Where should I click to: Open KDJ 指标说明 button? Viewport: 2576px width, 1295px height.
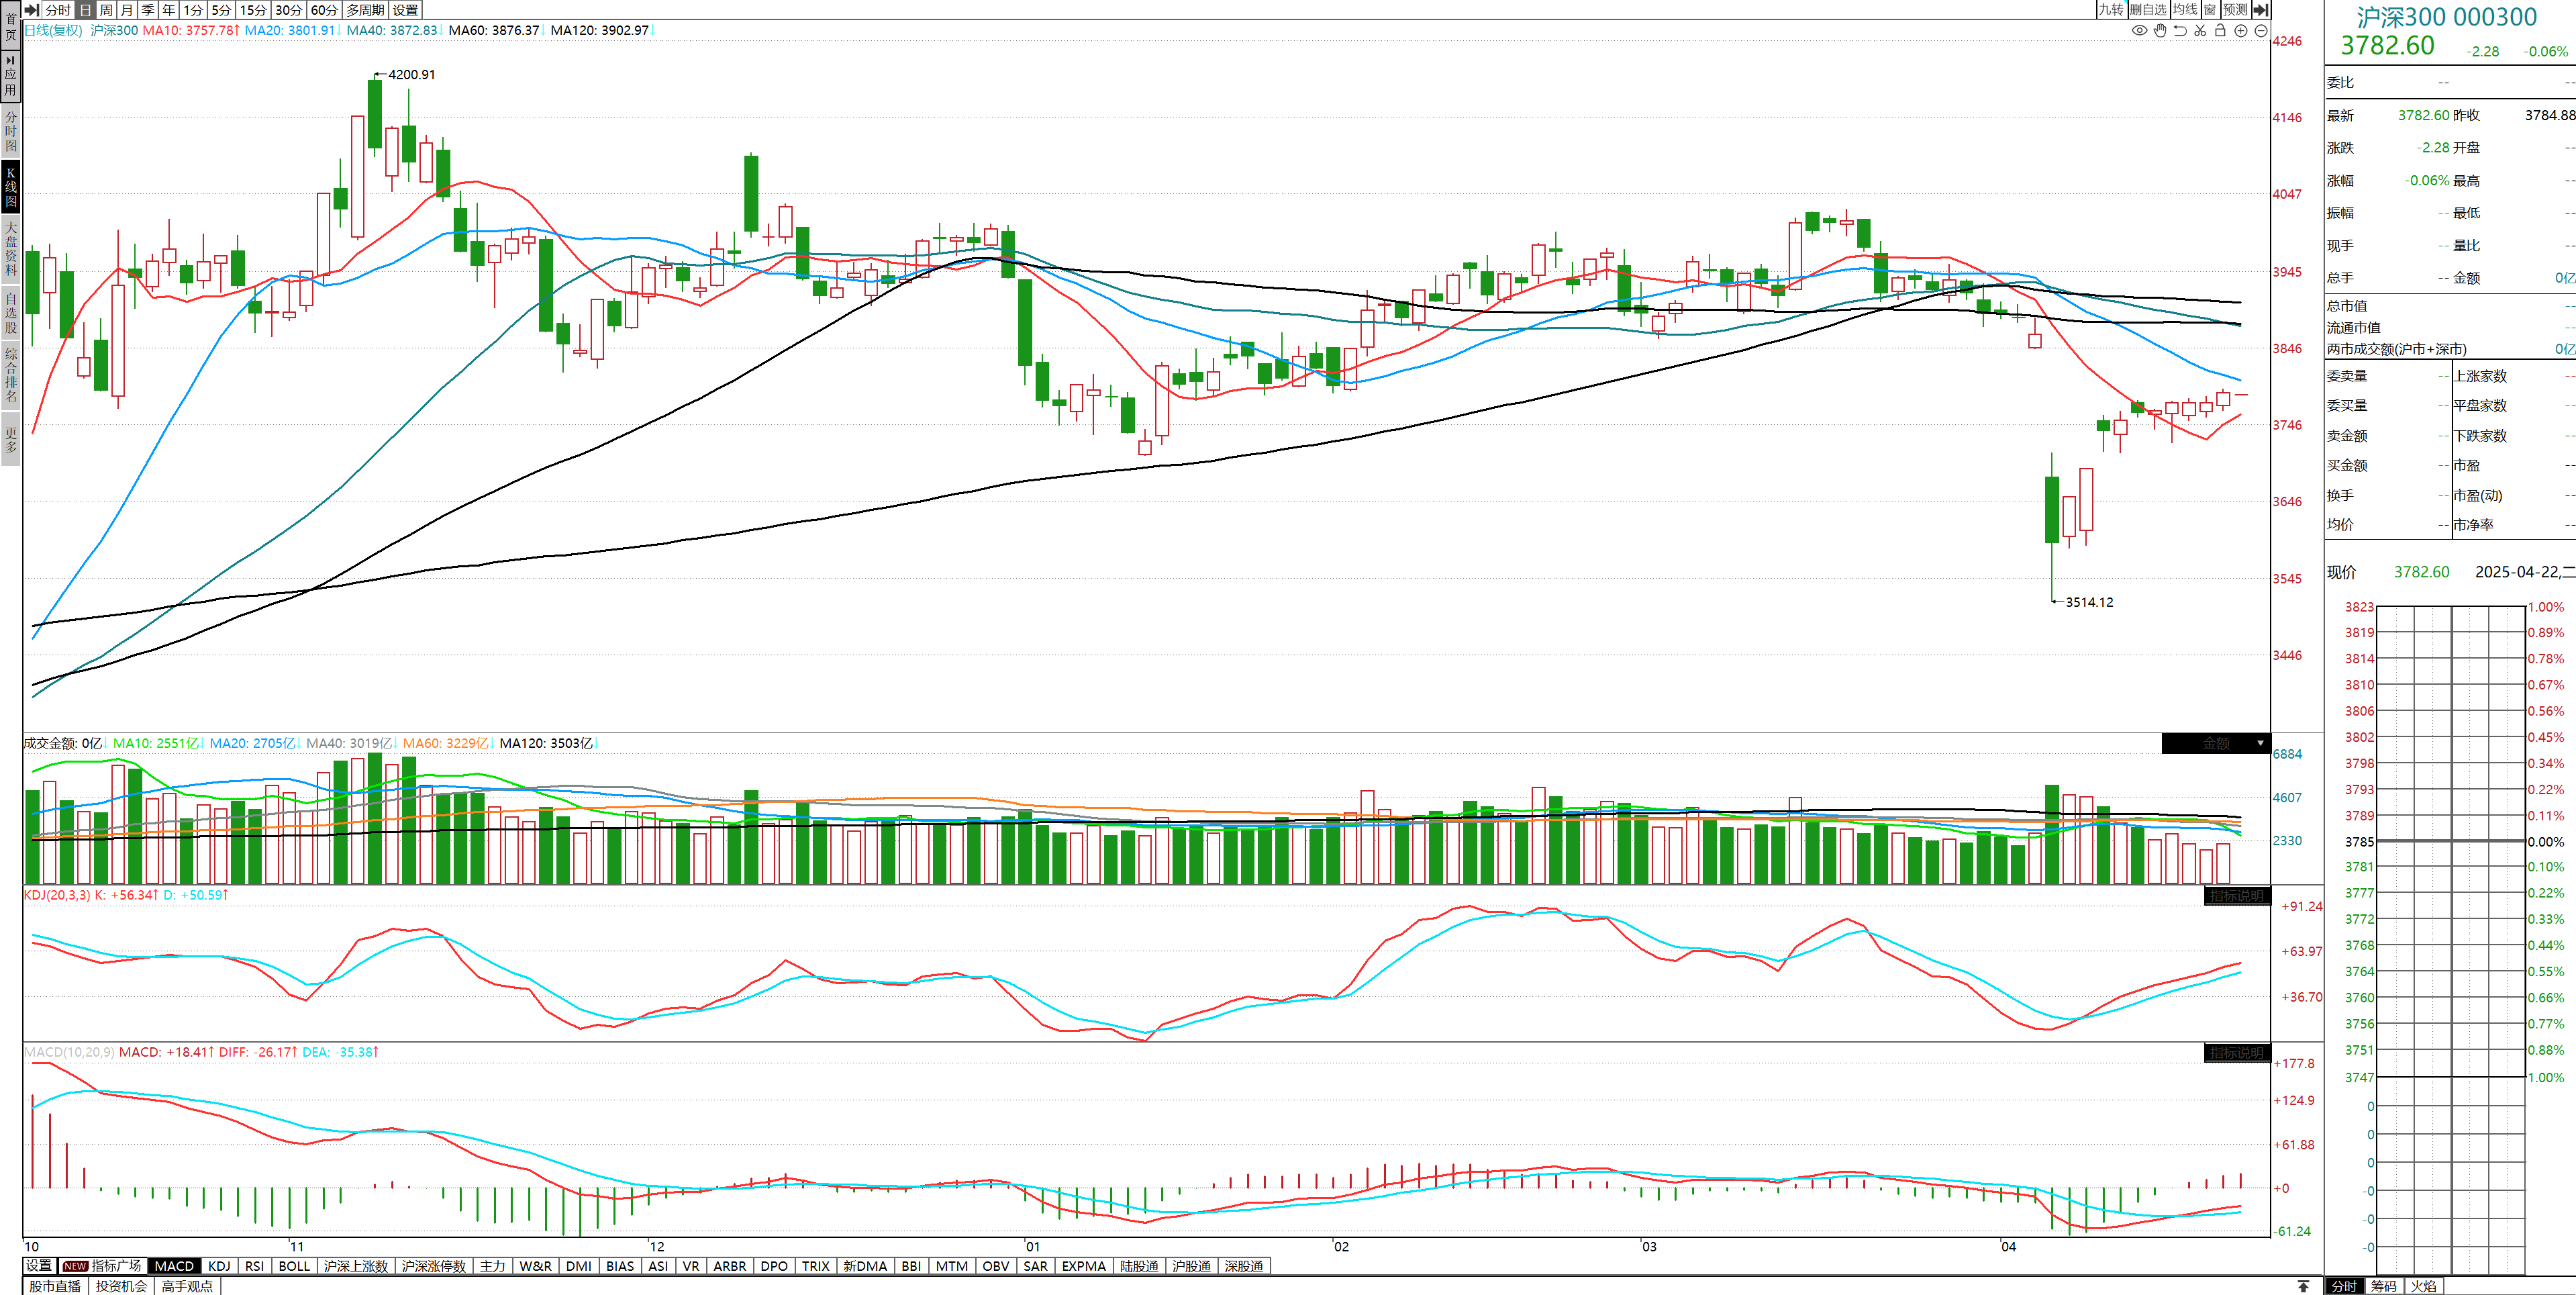(x=2237, y=896)
